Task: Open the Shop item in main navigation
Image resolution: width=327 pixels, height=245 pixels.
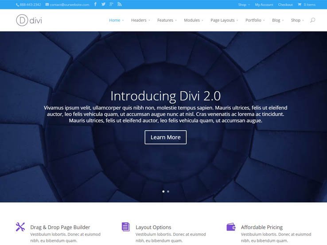Action: click(x=296, y=20)
